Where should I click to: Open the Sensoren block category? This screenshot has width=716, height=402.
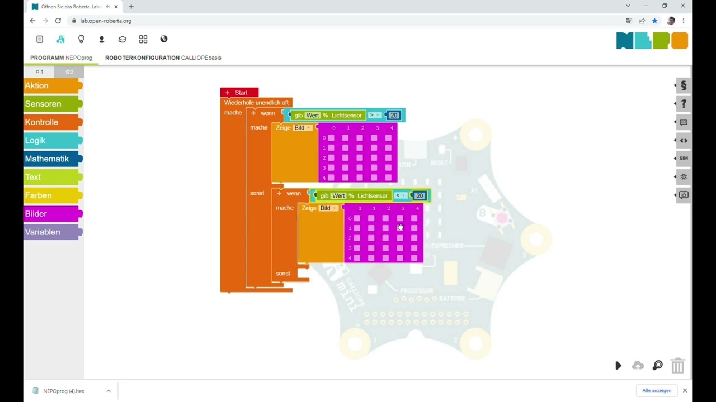[53, 104]
